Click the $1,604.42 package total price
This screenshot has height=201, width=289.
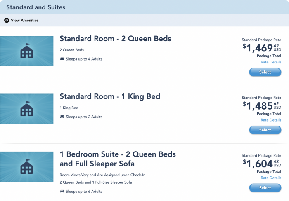coord(262,164)
